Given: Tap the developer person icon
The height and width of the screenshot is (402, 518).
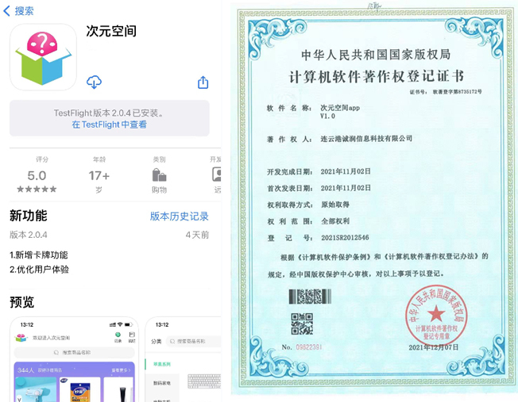Looking at the screenshot, I should tap(216, 174).
